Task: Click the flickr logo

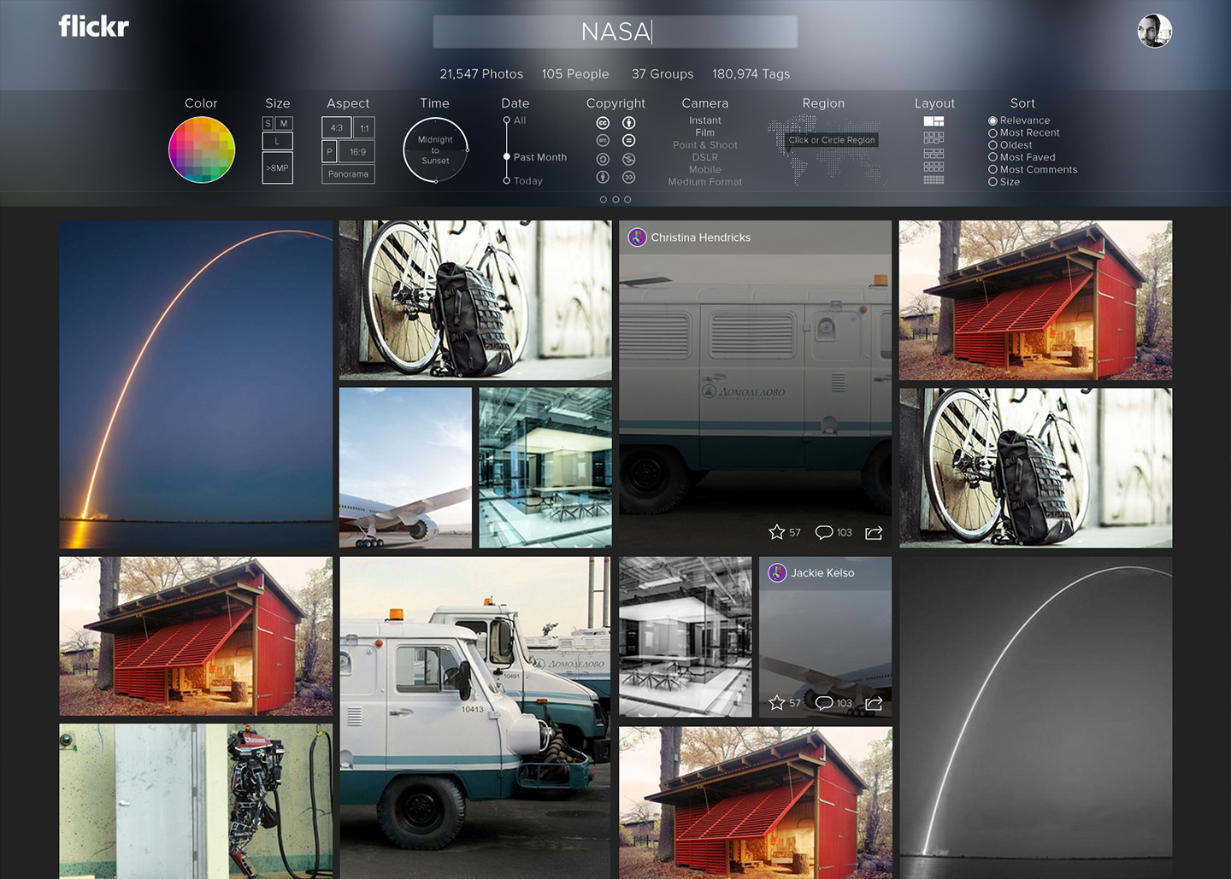Action: click(93, 26)
